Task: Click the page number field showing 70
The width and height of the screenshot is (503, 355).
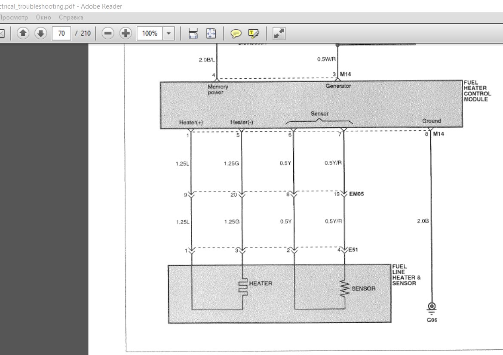Action: [x=61, y=34]
